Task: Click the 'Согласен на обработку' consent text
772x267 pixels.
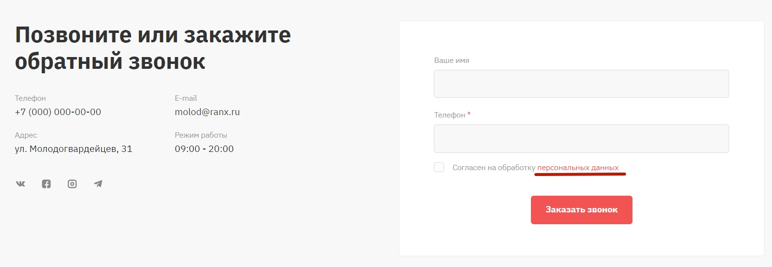Action: (x=493, y=168)
